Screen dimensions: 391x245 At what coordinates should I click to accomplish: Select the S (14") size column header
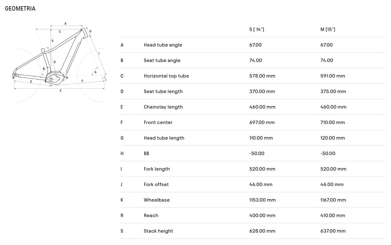click(x=256, y=29)
